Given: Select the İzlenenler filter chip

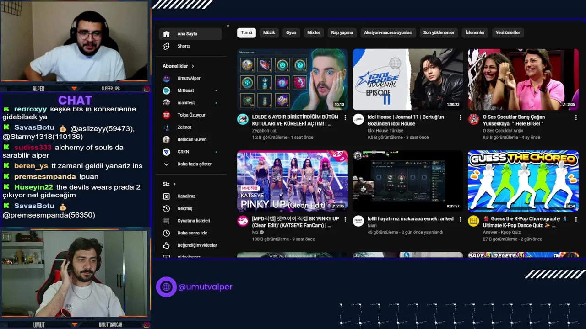Looking at the screenshot, I should (x=475, y=32).
